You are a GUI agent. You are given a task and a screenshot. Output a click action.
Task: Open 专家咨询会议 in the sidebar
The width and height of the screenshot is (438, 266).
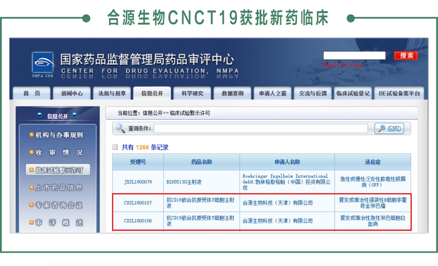[59, 205]
